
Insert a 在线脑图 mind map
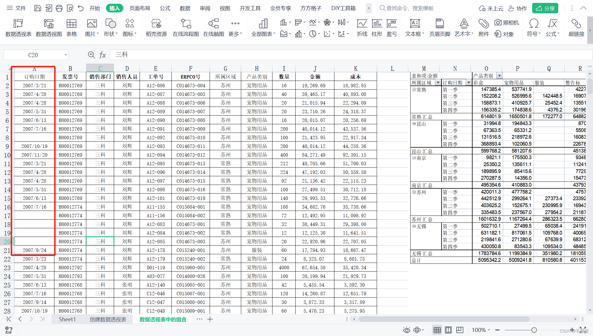(214, 28)
